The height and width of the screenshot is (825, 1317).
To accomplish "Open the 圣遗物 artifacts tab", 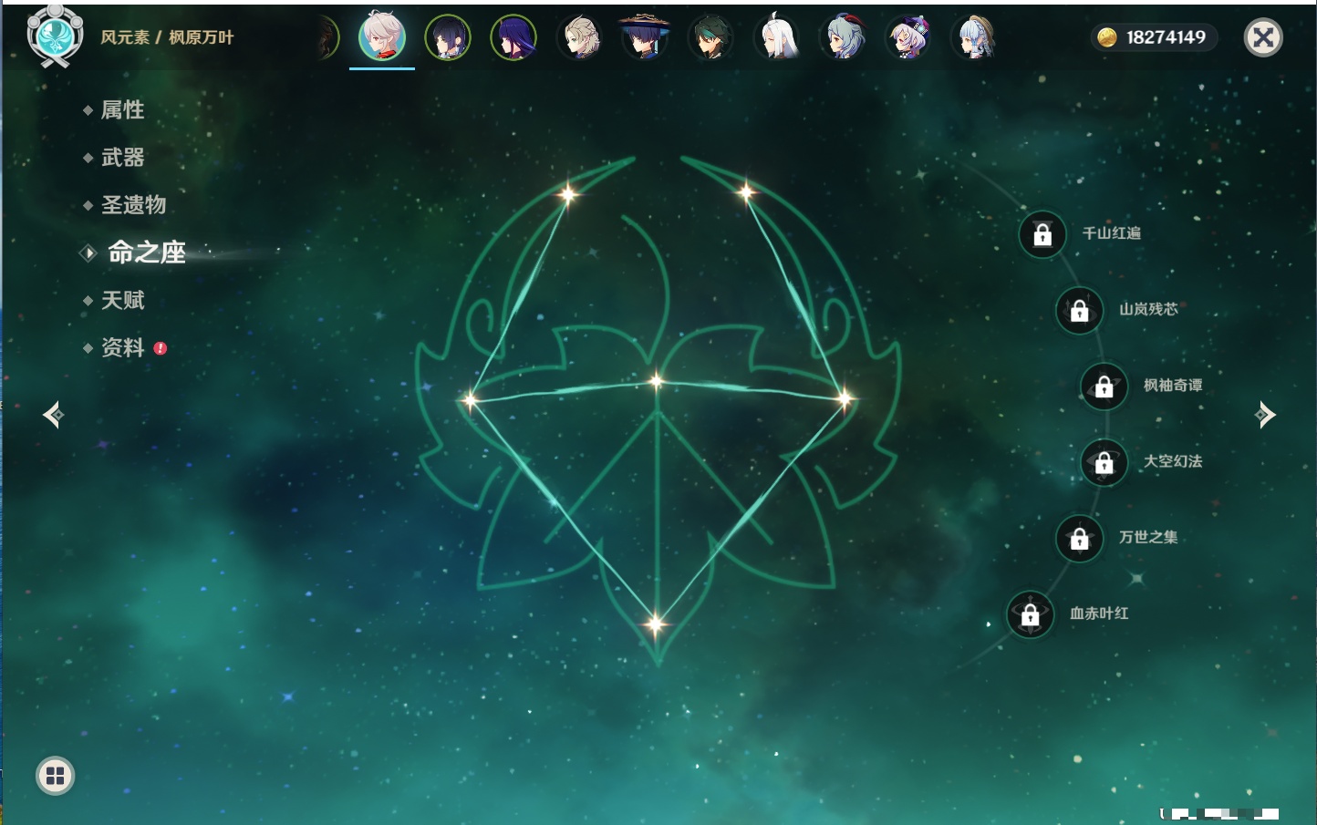I will pyautogui.click(x=133, y=205).
